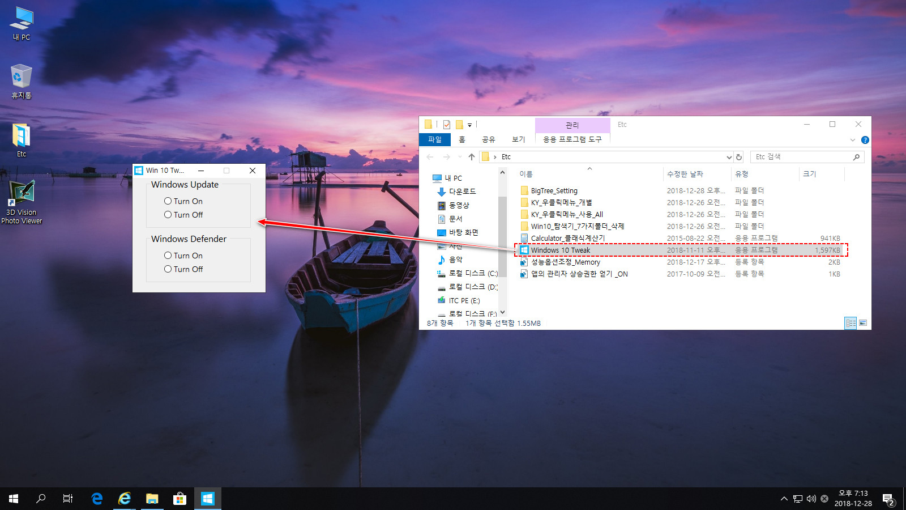Open the Windows Start button
This screenshot has width=906, height=510.
[x=14, y=499]
